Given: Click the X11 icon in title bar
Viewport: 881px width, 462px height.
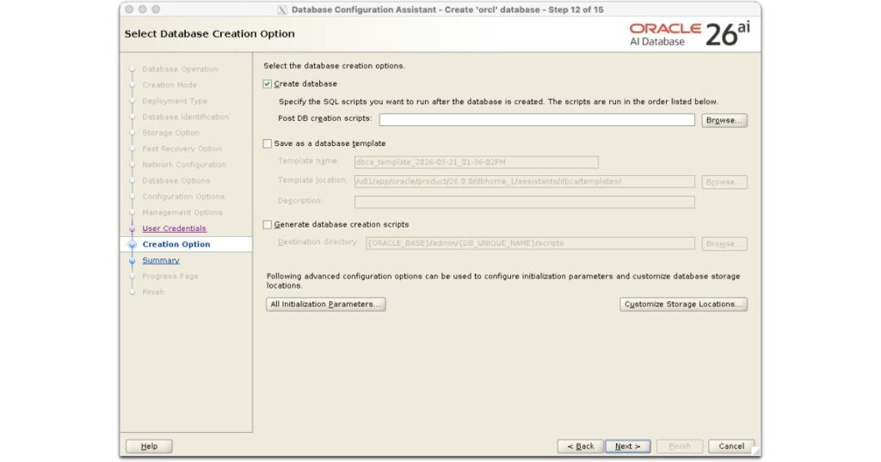Looking at the screenshot, I should 282,9.
